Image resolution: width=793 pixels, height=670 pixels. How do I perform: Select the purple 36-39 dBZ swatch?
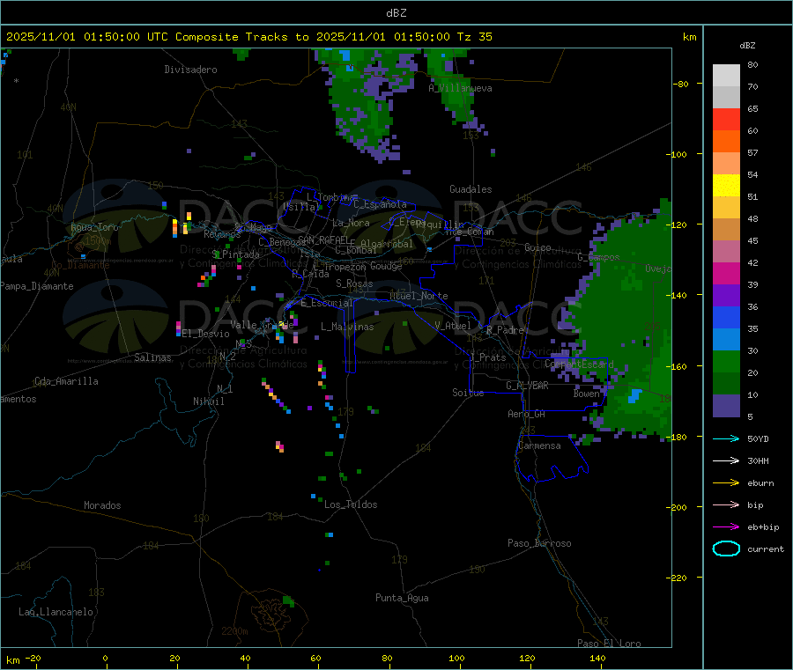coord(726,296)
